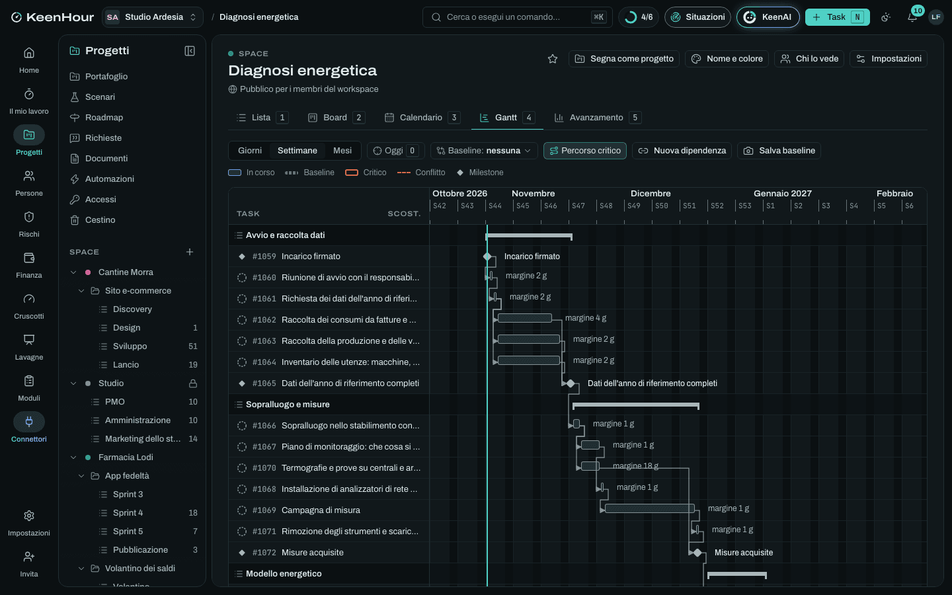Click the Salva baseline button
Viewport: 952px width, 595px height.
click(x=779, y=151)
